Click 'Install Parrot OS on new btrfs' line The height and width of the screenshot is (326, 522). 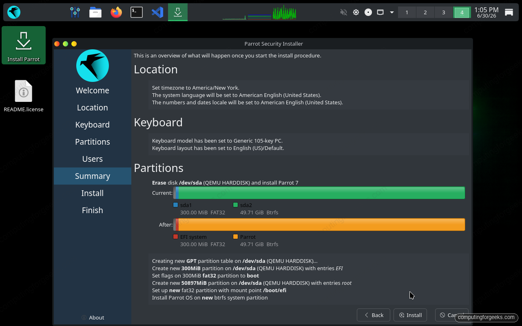tap(210, 297)
